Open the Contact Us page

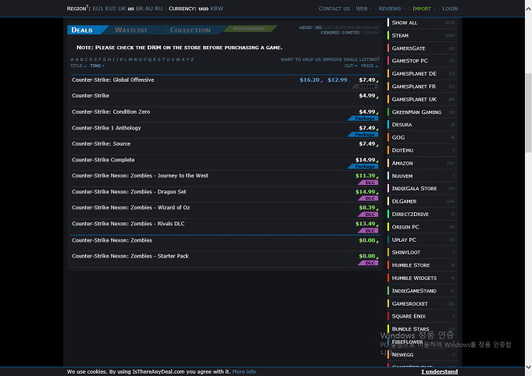pos(334,9)
